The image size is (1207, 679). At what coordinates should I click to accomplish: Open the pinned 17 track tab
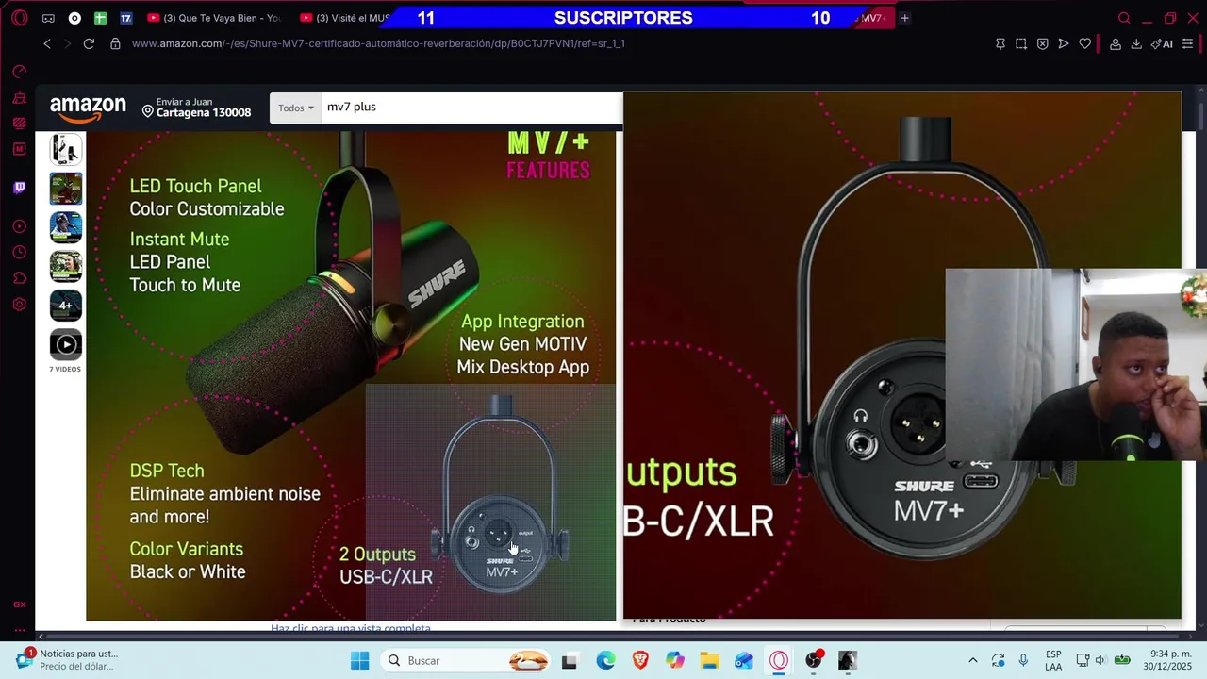(125, 18)
